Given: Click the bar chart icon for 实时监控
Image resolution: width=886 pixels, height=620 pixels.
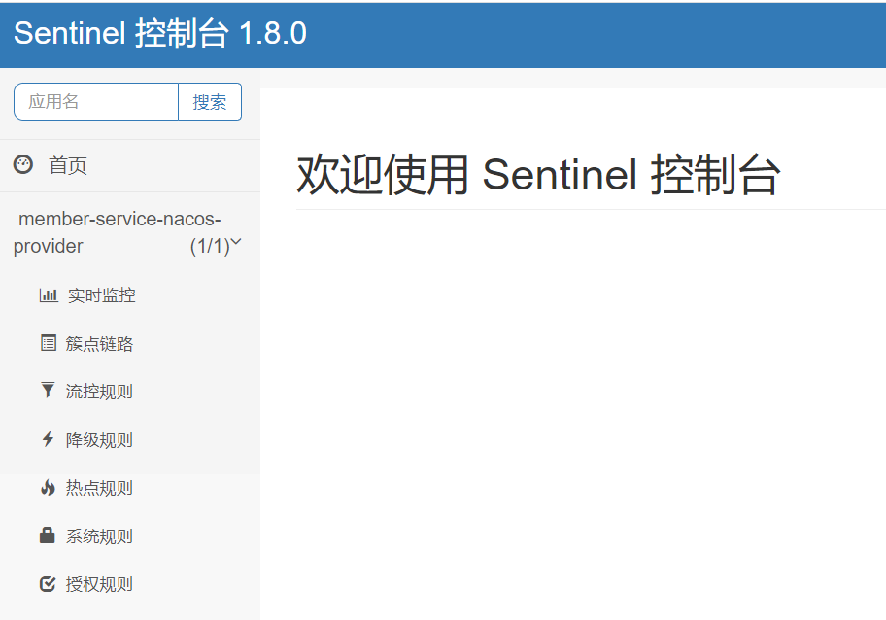Looking at the screenshot, I should point(48,295).
